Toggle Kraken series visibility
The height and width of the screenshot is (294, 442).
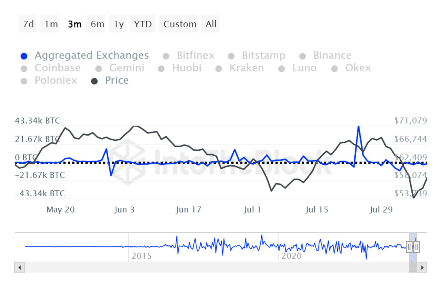coord(240,68)
